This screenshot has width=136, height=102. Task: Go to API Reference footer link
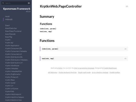click(53, 73)
